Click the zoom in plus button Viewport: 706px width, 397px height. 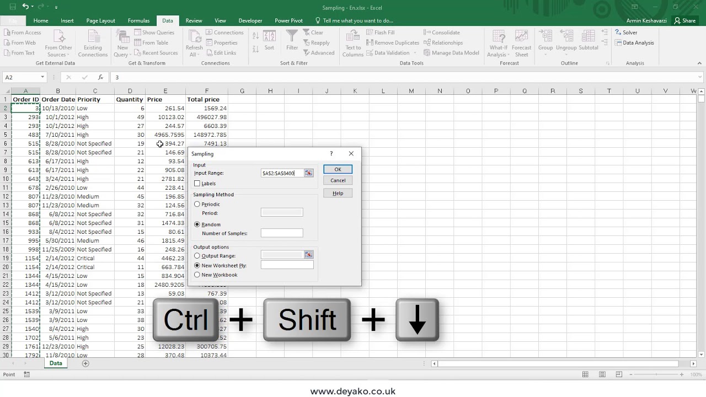[681, 374]
